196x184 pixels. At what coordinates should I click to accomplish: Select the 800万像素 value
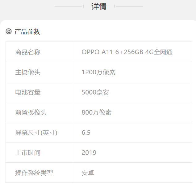(97, 112)
